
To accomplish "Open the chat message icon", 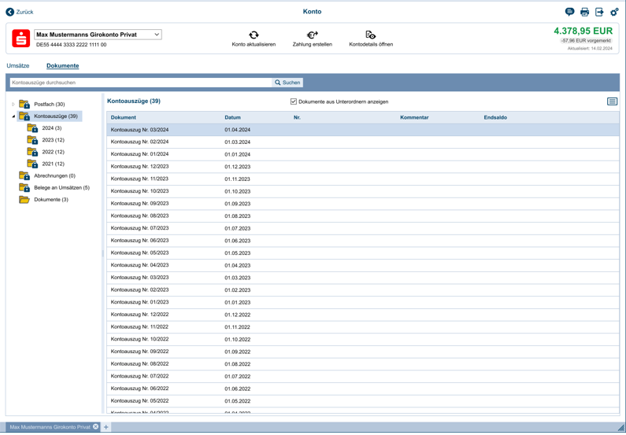I will pos(570,12).
